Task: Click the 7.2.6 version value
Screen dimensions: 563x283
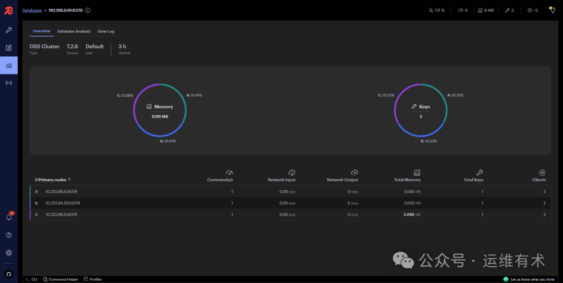Action: [72, 46]
